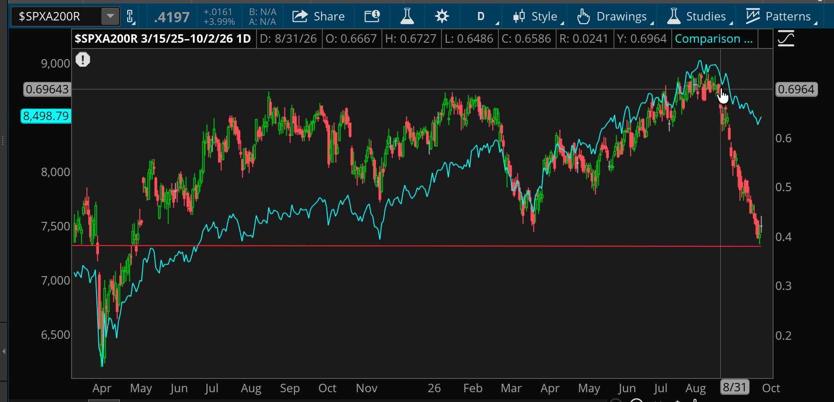Click the L: 0.6486 low value
834x402 pixels.
coord(469,39)
